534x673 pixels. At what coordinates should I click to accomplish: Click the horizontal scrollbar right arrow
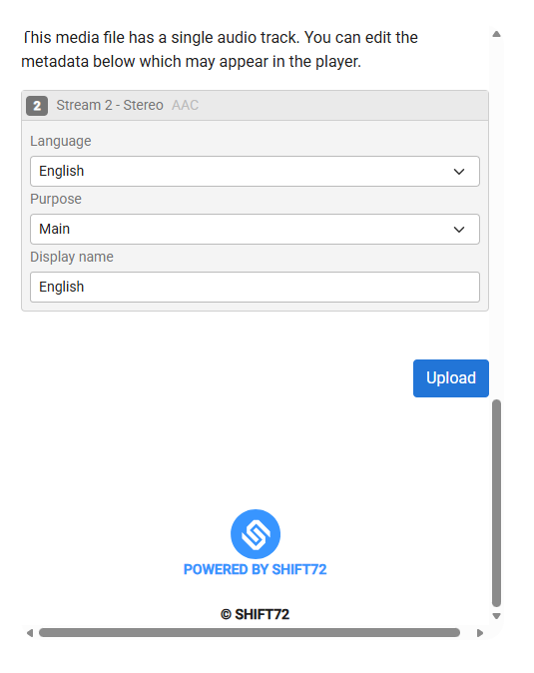480,633
